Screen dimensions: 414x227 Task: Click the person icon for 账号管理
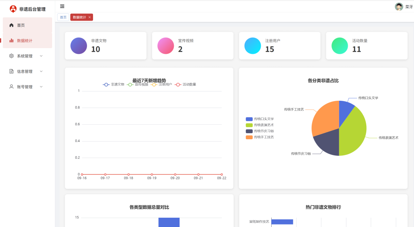click(11, 87)
